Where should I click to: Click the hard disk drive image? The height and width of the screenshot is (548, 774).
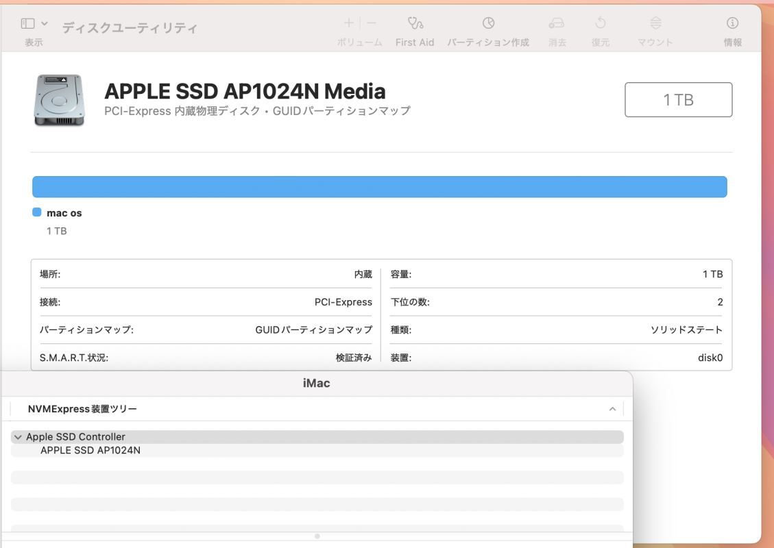coord(59,100)
